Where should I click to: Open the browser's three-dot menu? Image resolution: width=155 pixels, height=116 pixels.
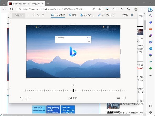pos(143,9)
